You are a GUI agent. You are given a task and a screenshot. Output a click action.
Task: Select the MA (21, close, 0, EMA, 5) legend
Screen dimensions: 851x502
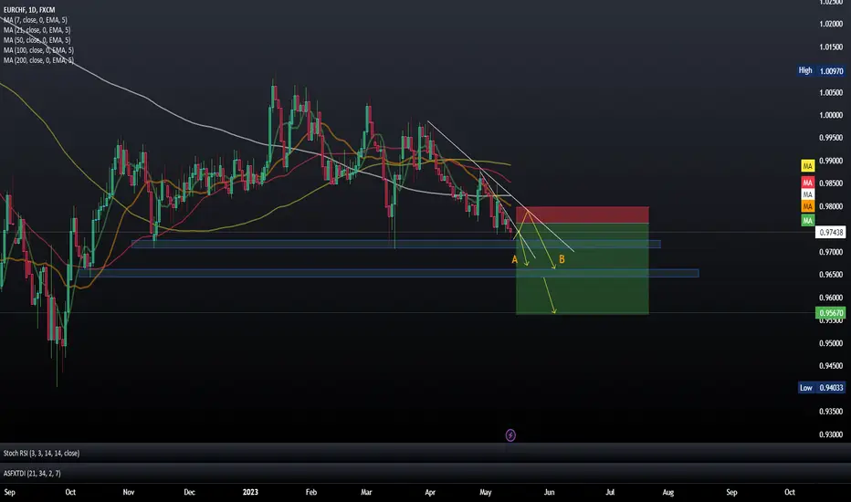(37, 30)
